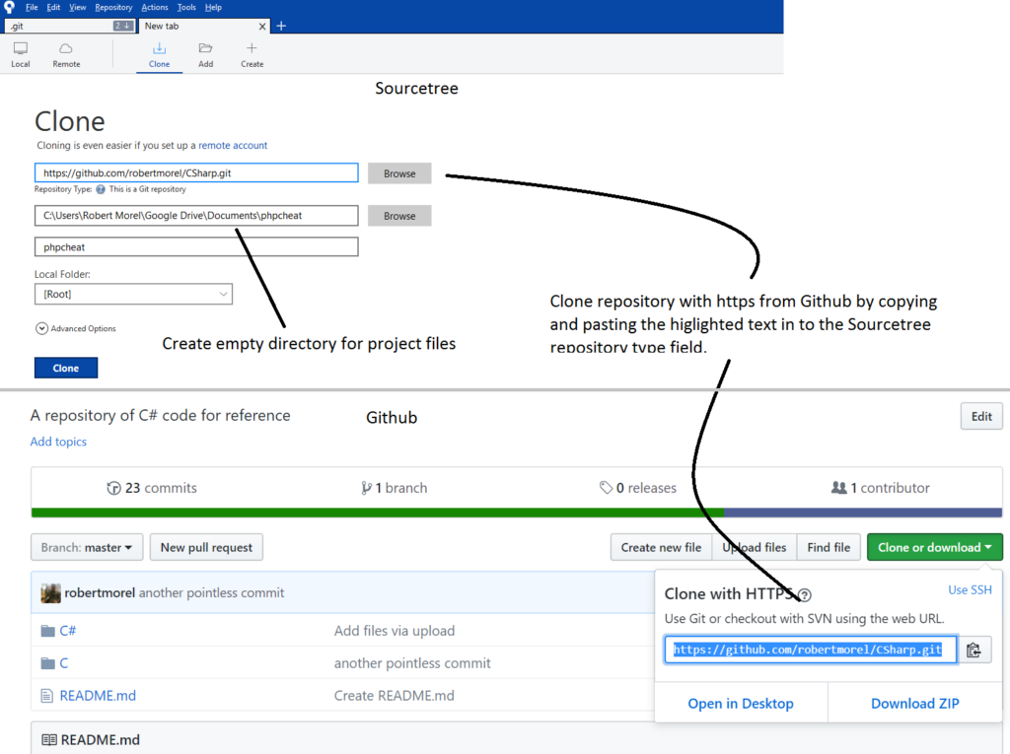Open the Clone or download dropdown
The height and width of the screenshot is (754, 1010).
coord(934,547)
